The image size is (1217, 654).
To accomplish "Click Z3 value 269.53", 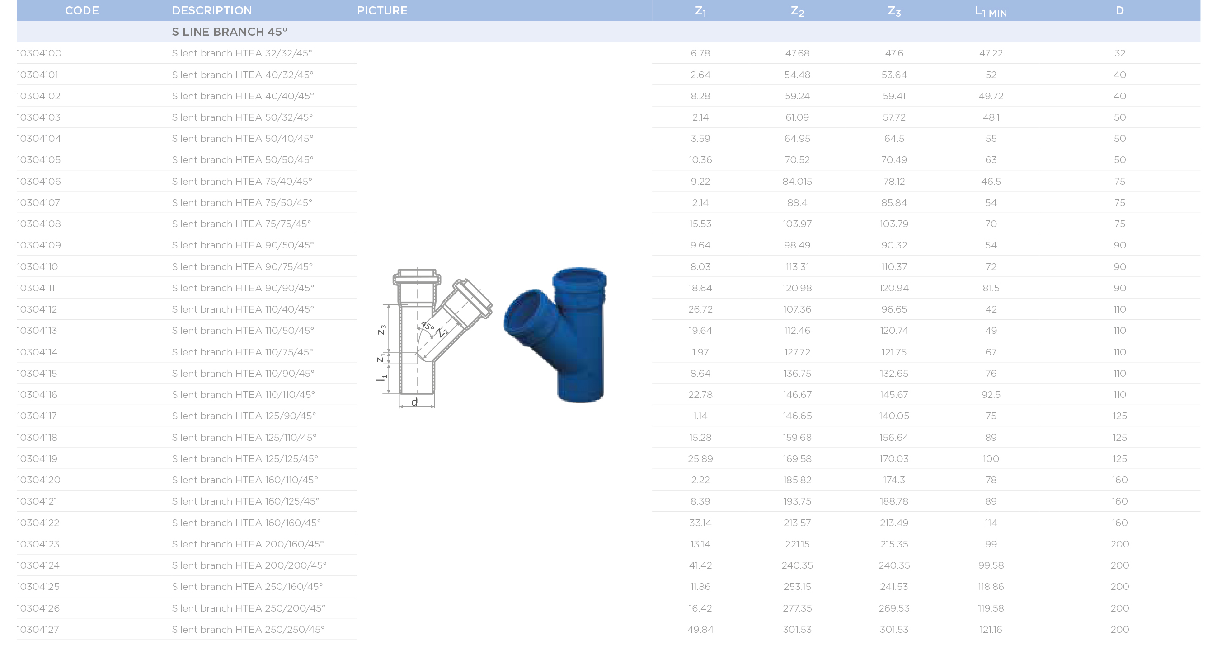I will pos(894,608).
